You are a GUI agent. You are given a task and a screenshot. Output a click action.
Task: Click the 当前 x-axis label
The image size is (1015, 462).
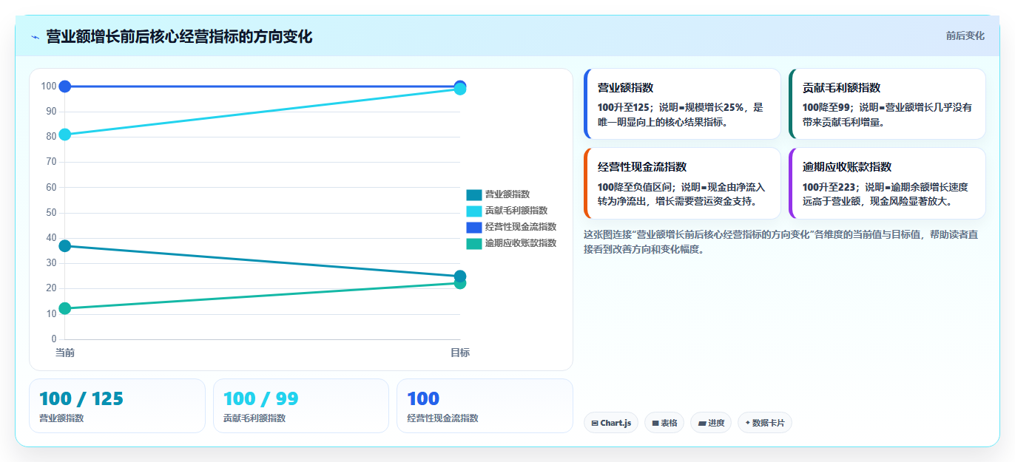(x=64, y=353)
